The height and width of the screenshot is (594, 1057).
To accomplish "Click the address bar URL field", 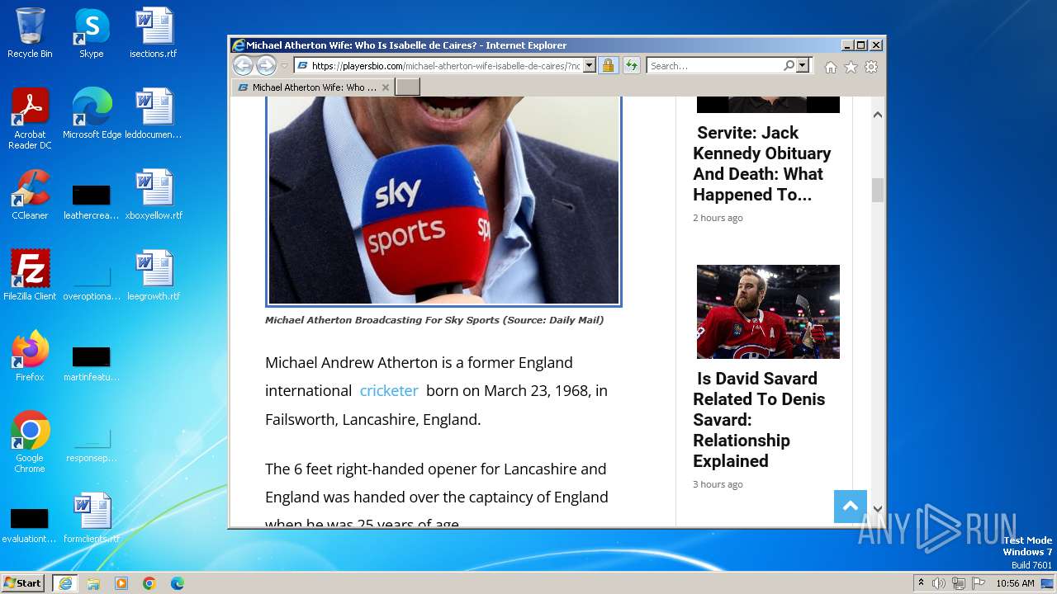I will pos(438,66).
